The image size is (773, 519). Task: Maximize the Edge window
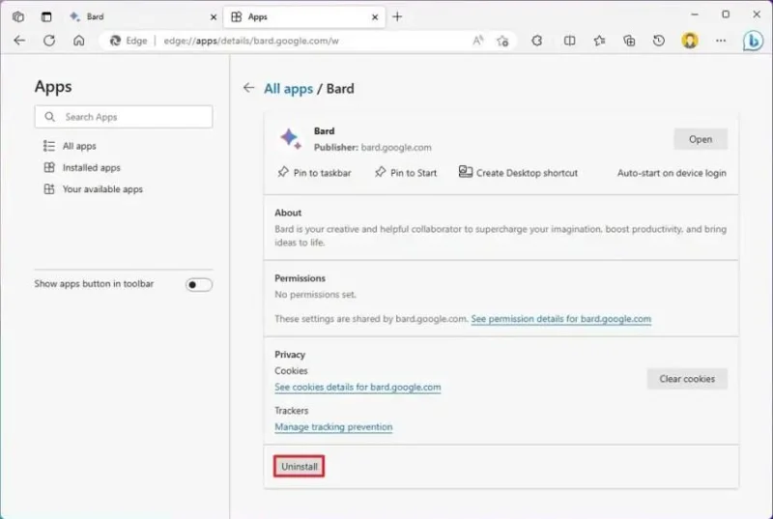tap(726, 14)
